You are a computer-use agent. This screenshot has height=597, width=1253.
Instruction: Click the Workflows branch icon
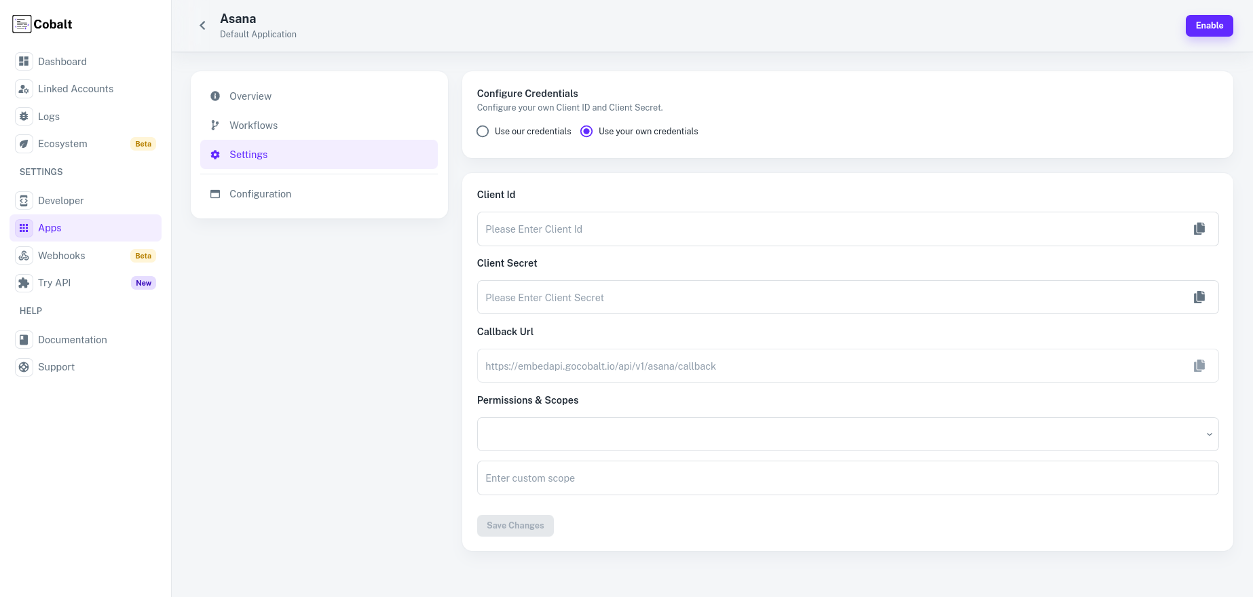(215, 126)
